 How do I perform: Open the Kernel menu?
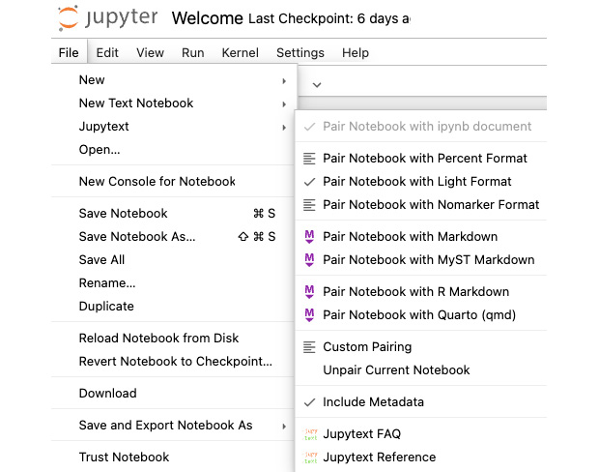point(240,53)
